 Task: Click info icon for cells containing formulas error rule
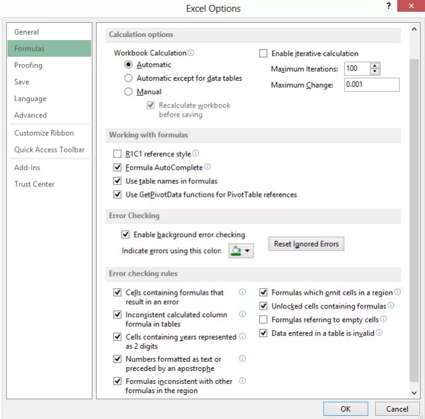242,292
